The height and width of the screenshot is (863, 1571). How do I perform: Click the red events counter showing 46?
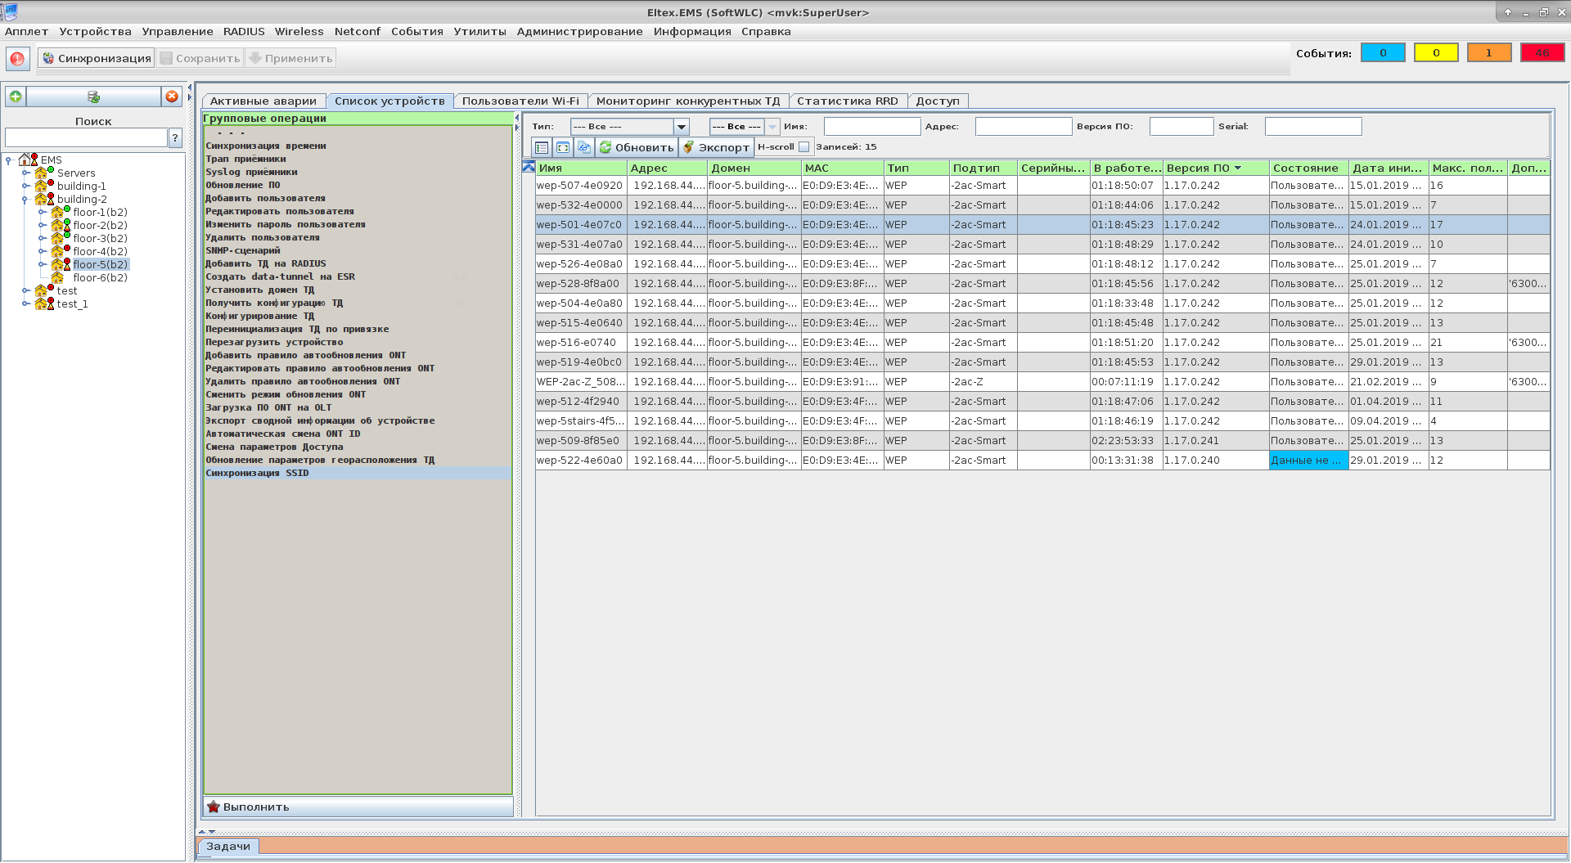pyautogui.click(x=1542, y=52)
